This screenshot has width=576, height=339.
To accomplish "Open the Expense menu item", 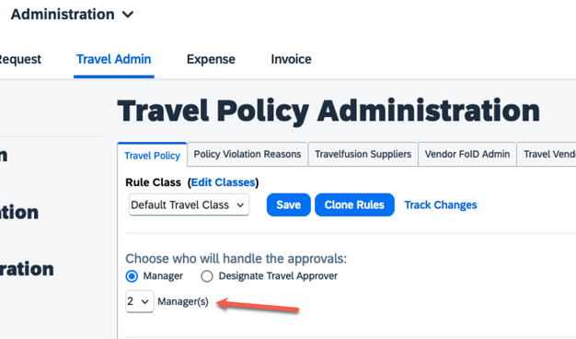I will pos(211,59).
